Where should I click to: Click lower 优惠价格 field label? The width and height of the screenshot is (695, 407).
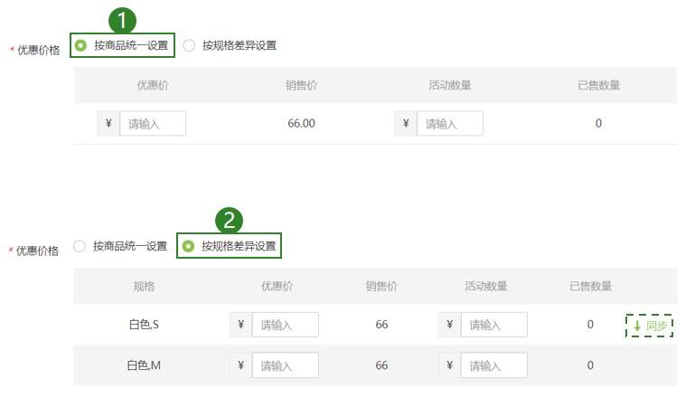37,251
